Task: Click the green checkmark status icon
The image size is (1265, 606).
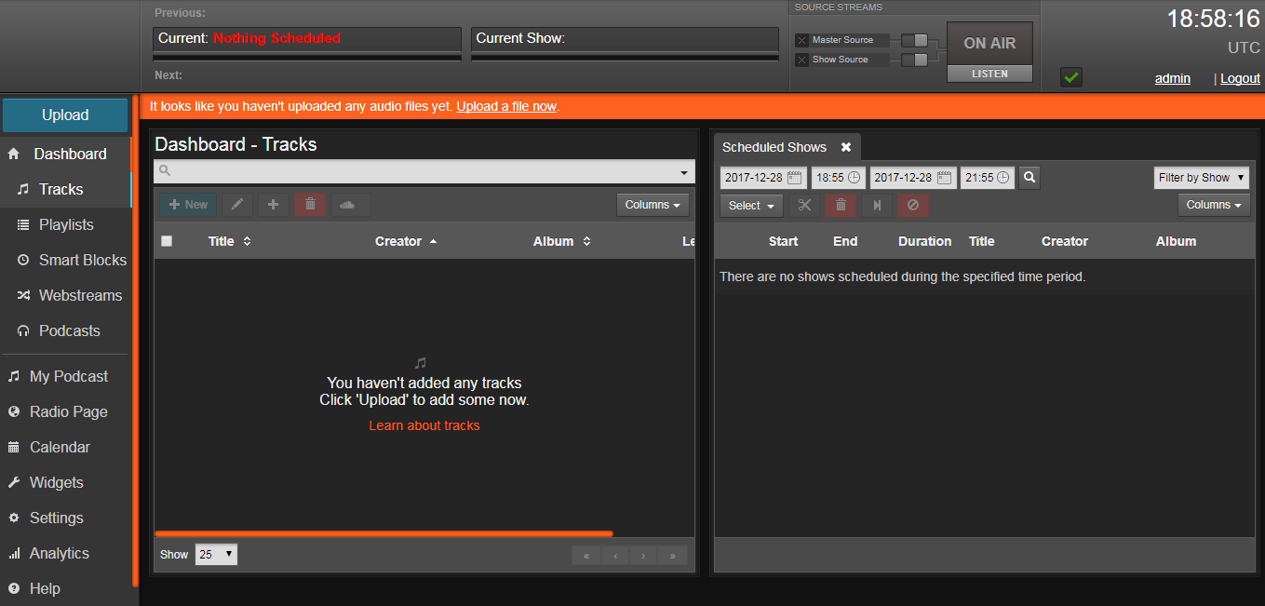Action: pyautogui.click(x=1071, y=77)
